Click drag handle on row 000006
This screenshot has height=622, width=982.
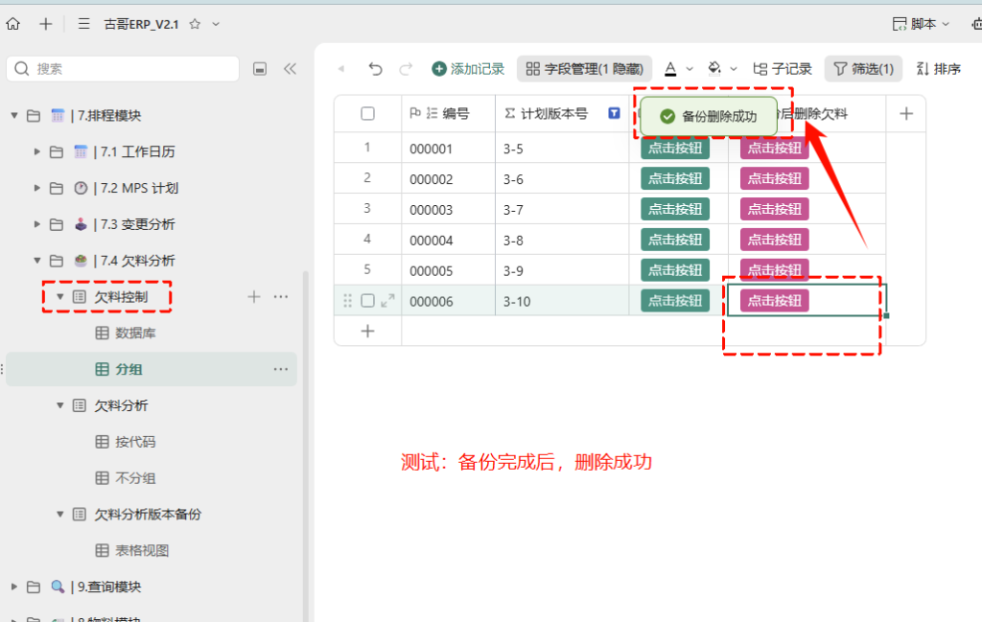pyautogui.click(x=347, y=301)
